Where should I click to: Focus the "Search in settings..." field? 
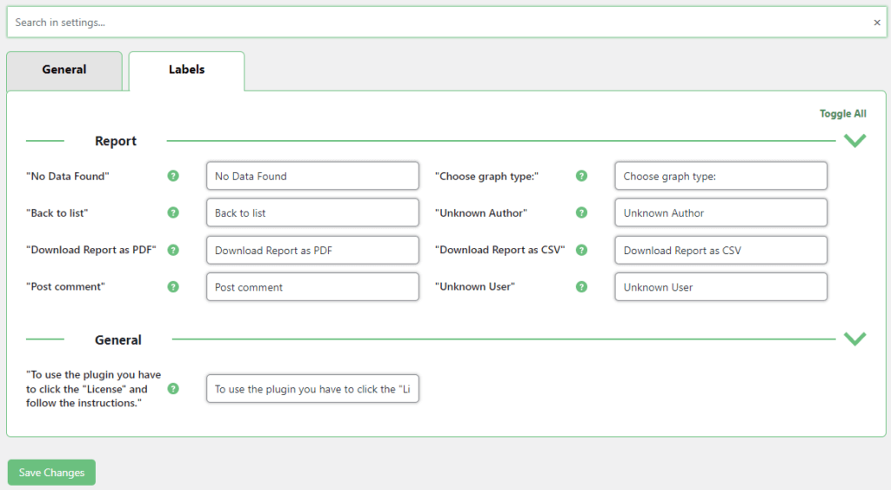pyautogui.click(x=435, y=23)
